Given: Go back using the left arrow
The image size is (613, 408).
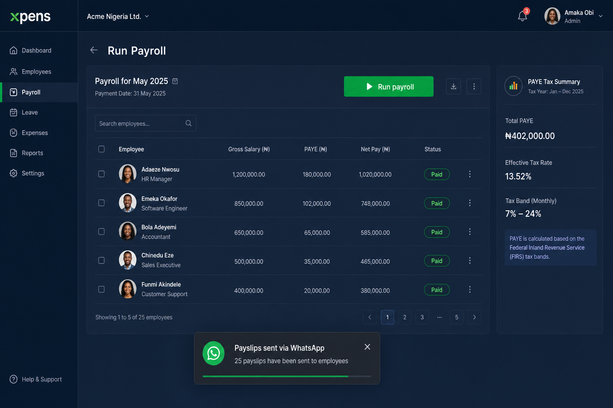Looking at the screenshot, I should (x=94, y=50).
